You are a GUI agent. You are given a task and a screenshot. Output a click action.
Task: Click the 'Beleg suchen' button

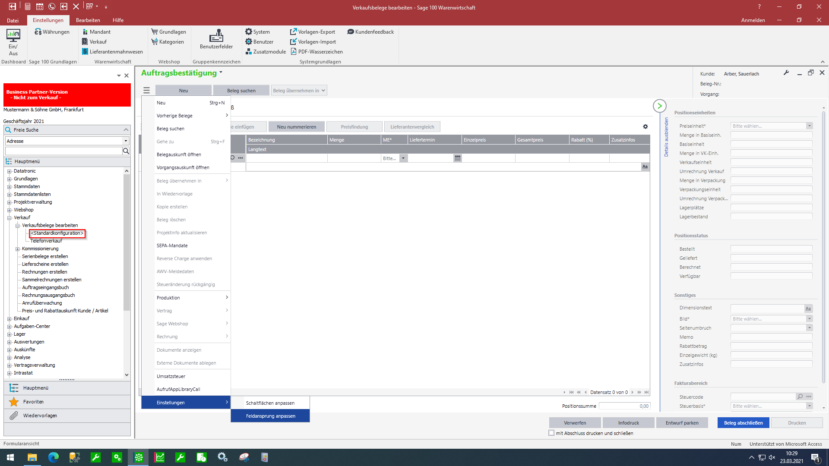241,90
